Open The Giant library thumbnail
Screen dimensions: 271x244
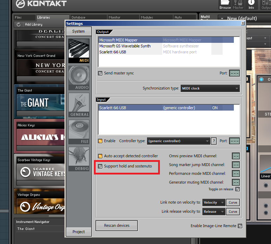41,103
